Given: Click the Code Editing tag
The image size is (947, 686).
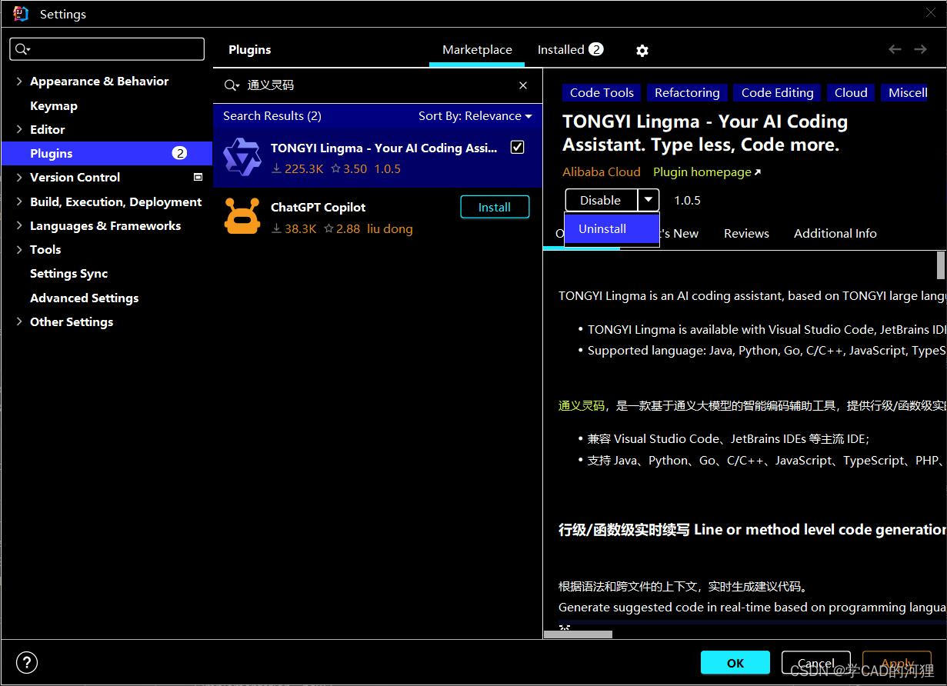Looking at the screenshot, I should coord(777,93).
